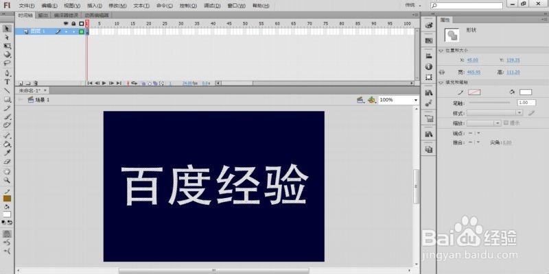Toggle Show/Hide All Layers eye icon

[66, 23]
